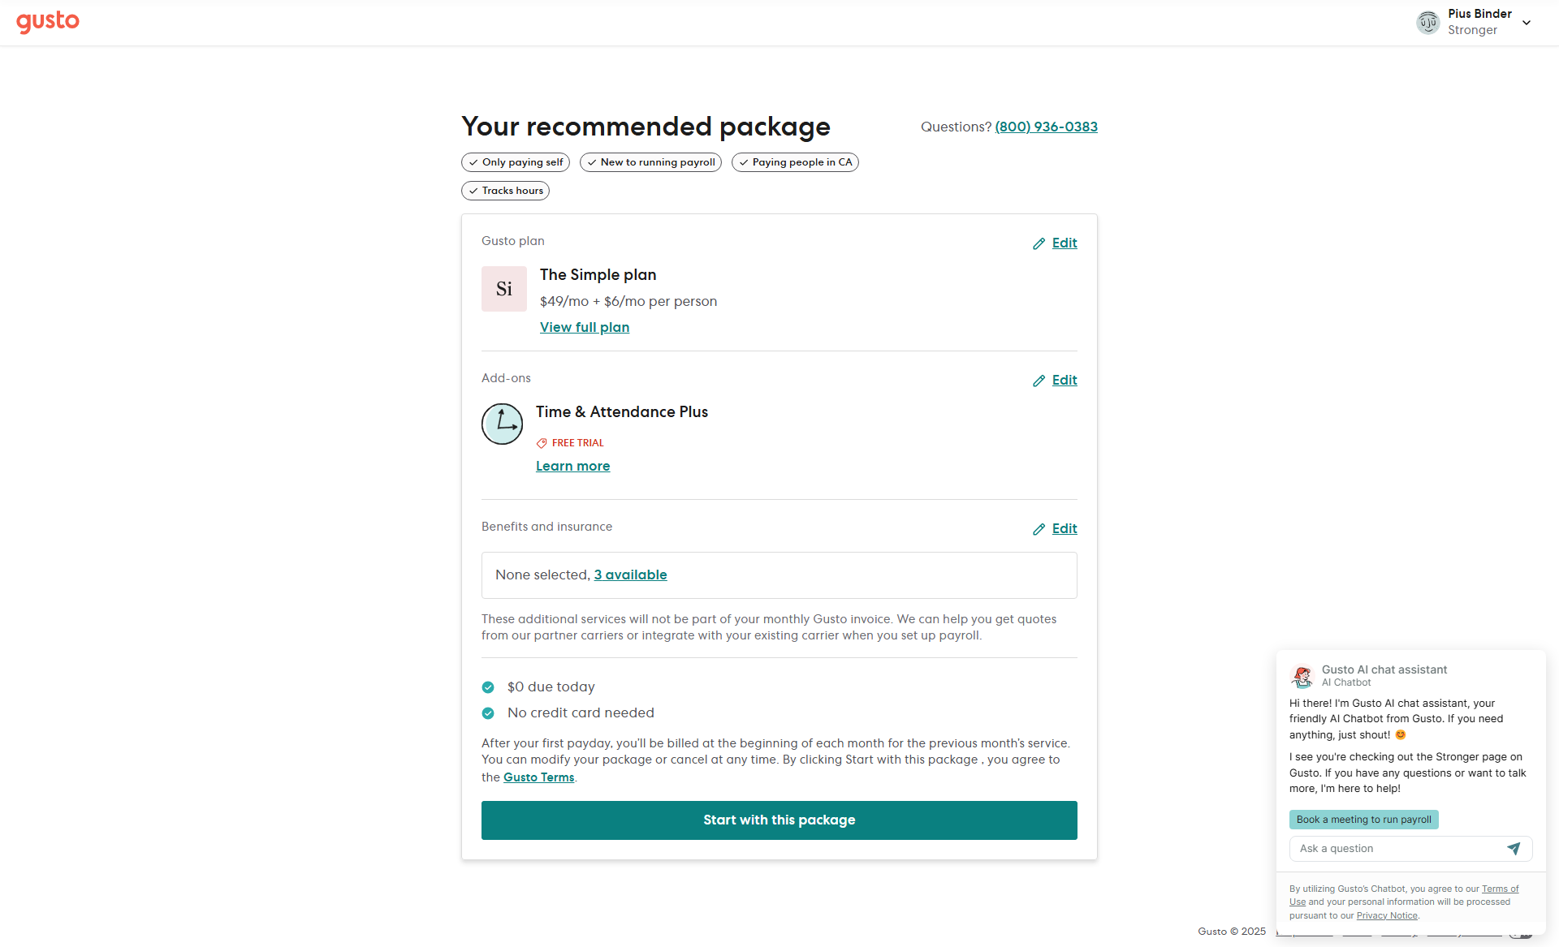
Task: Open Learn more for Time & Attendance Plus
Action: pos(572,466)
